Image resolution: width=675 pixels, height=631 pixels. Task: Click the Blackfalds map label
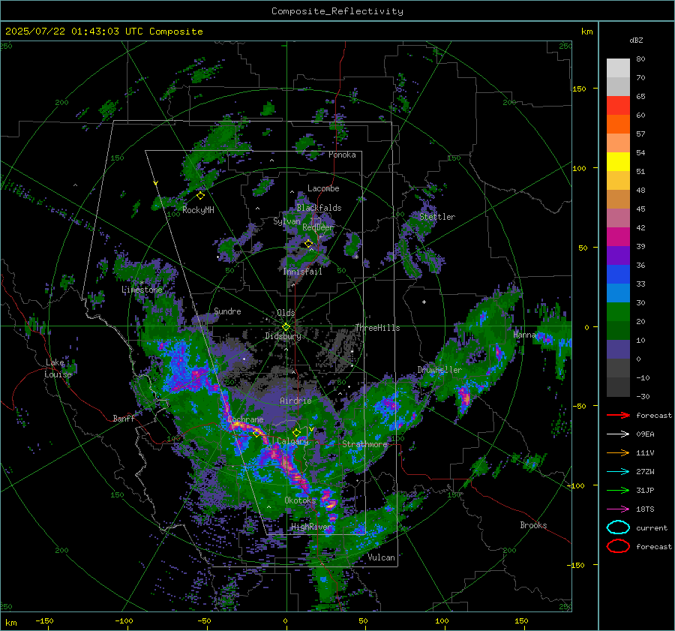[x=319, y=208]
